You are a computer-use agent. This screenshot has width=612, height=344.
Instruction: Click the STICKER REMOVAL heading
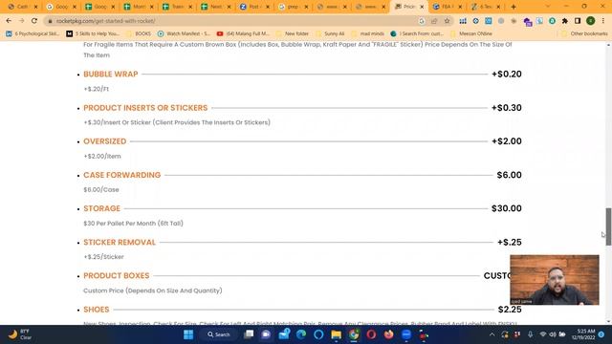coord(120,242)
